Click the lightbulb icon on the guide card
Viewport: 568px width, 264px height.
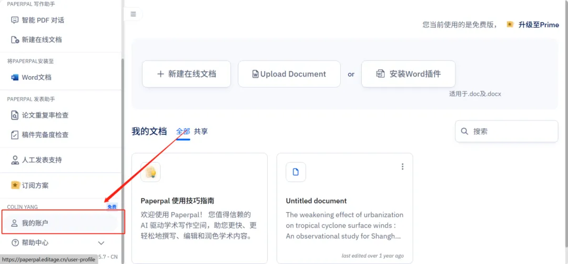tap(150, 172)
